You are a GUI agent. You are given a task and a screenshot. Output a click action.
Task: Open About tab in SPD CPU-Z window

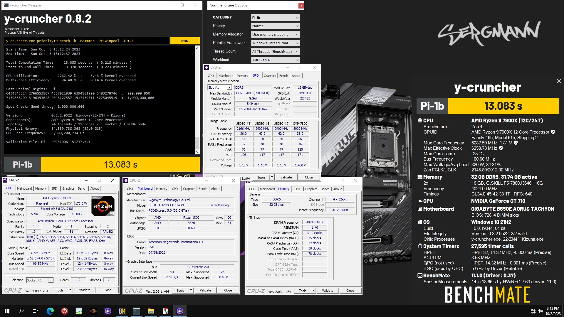(x=296, y=76)
